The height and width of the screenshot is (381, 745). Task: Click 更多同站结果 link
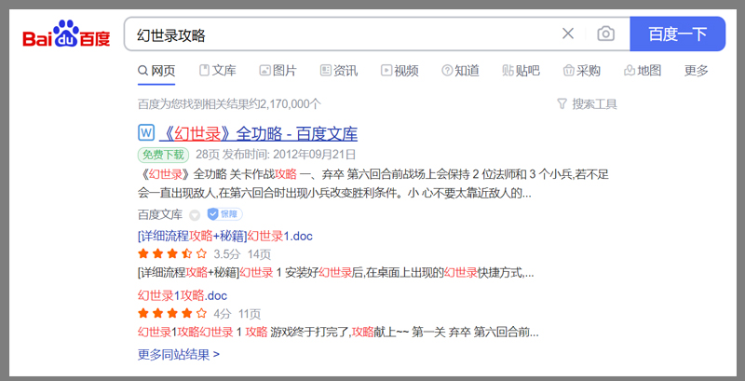(x=179, y=354)
